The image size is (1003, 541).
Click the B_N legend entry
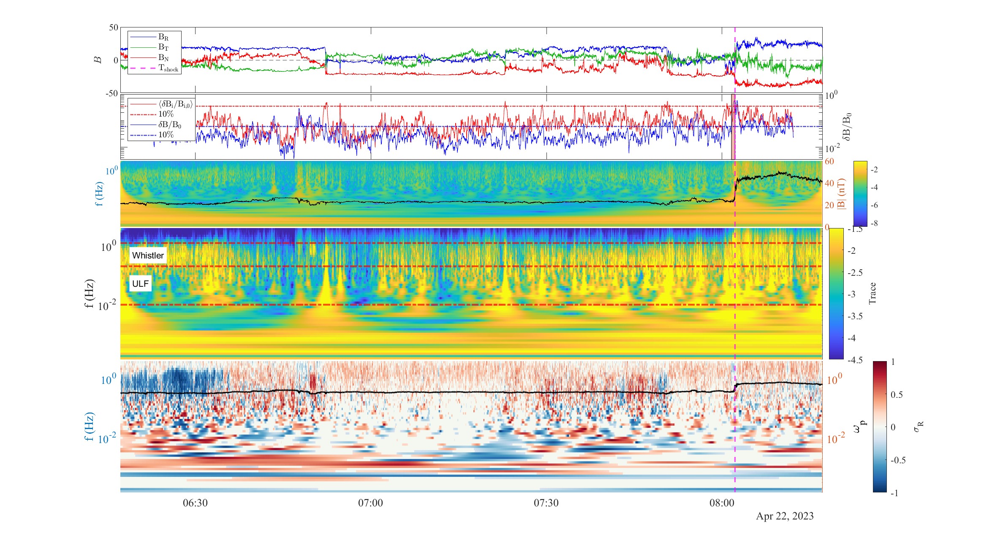(155, 57)
